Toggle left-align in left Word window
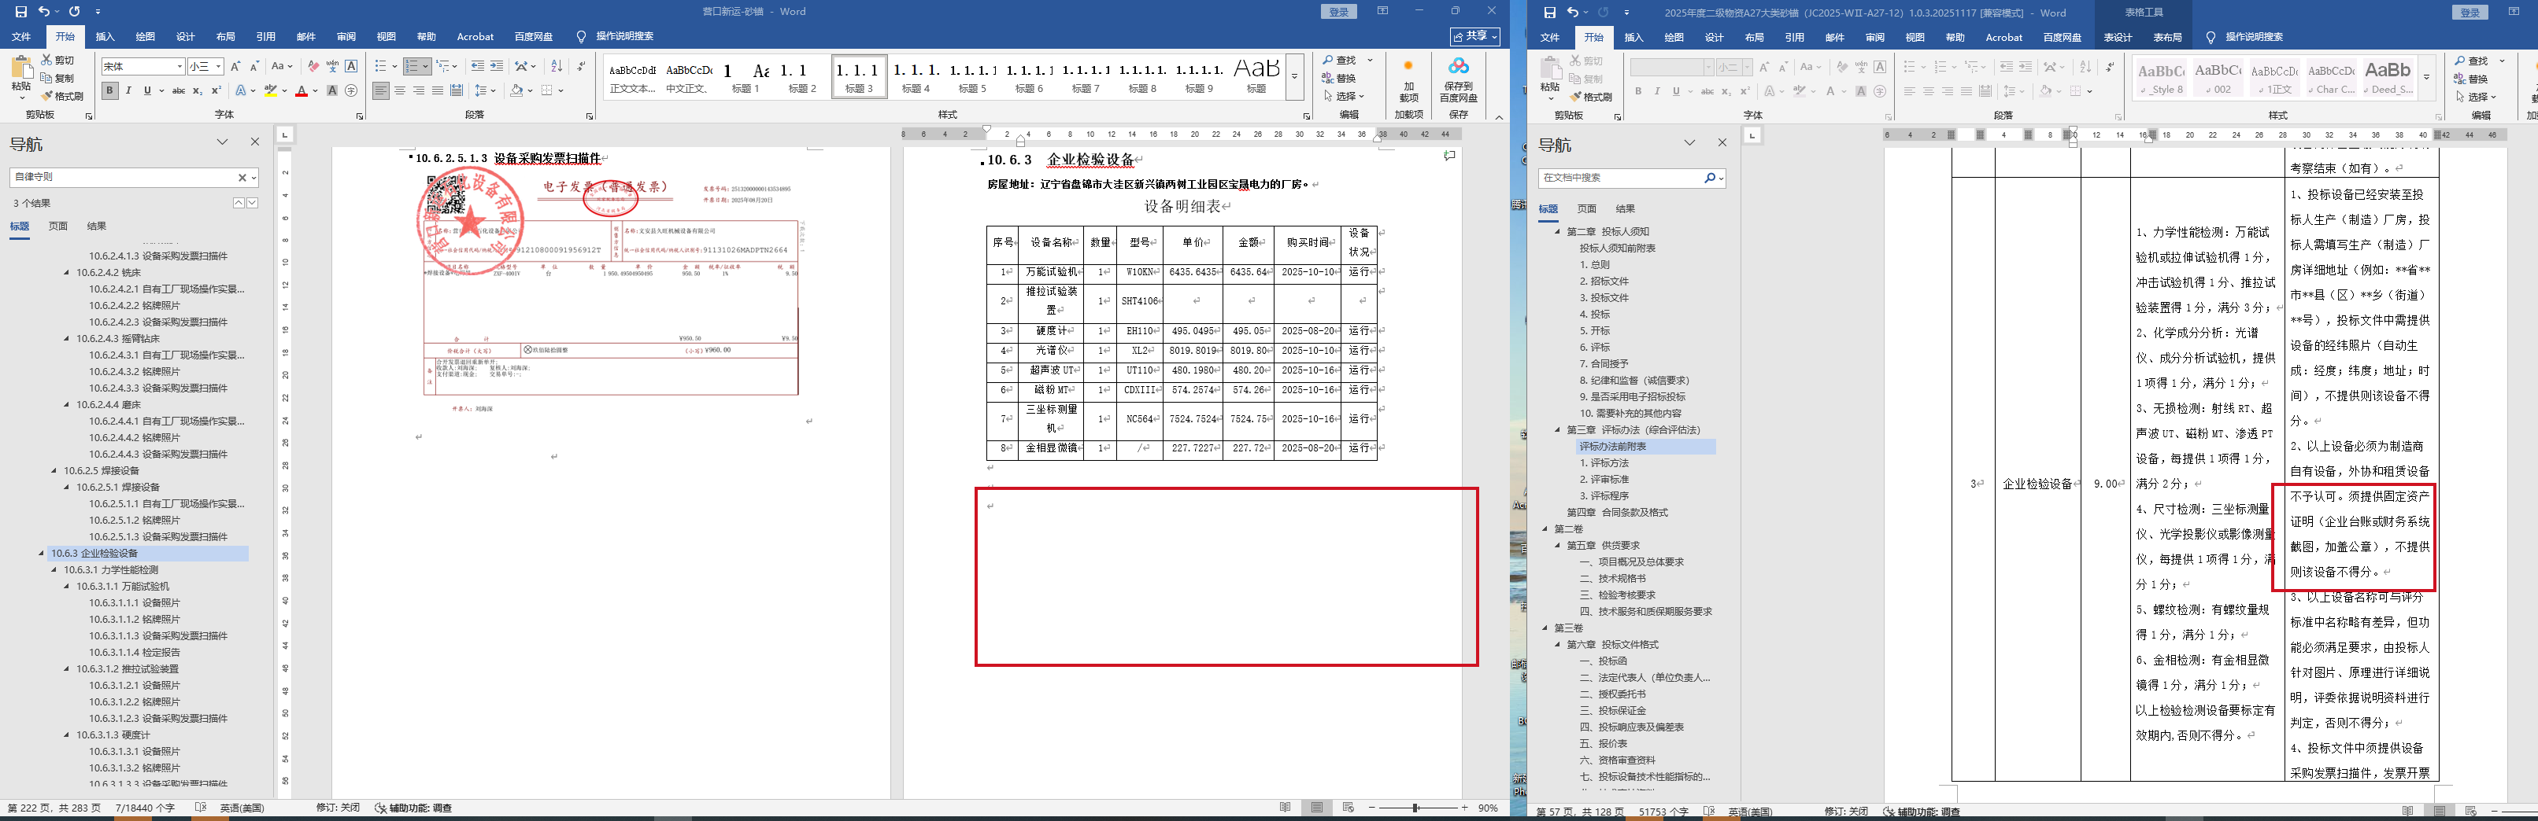Viewport: 2538px width, 821px height. click(381, 90)
